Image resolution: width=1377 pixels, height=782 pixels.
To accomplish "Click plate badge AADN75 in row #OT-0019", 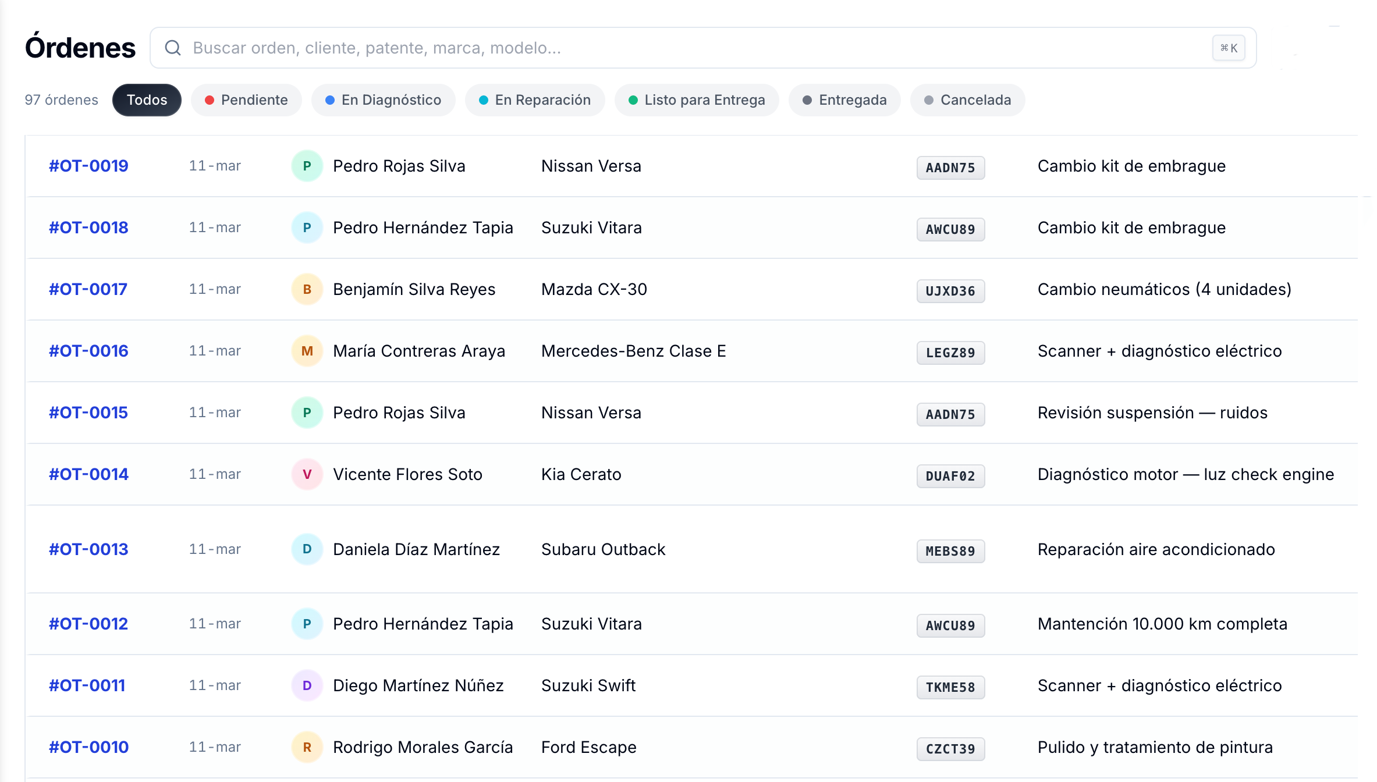I will click(950, 168).
